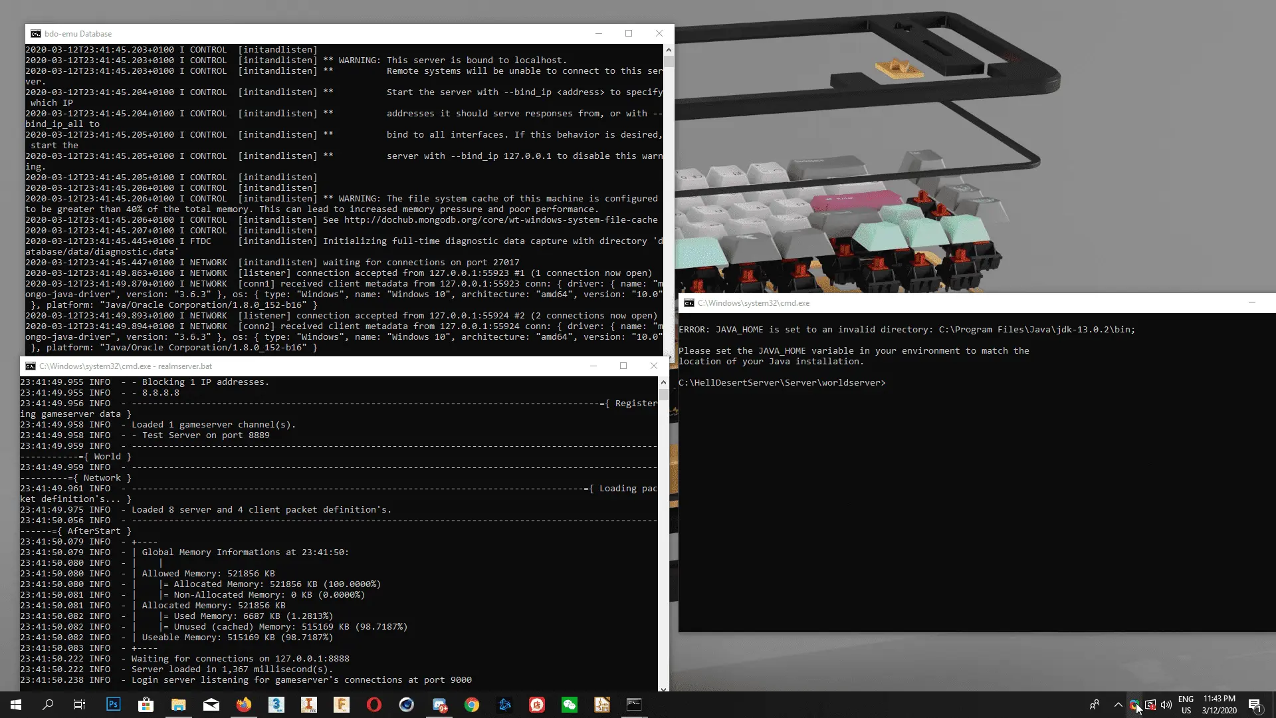Open the People tray icon
The height and width of the screenshot is (718, 1276).
[1095, 705]
